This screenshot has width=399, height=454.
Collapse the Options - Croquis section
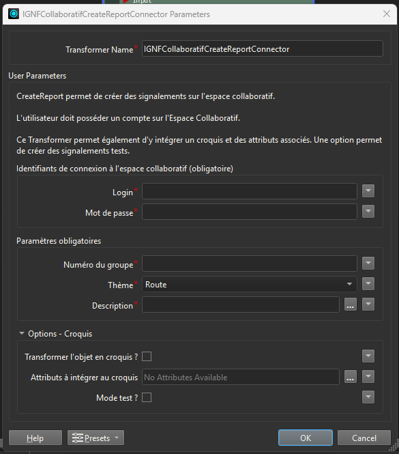point(22,334)
